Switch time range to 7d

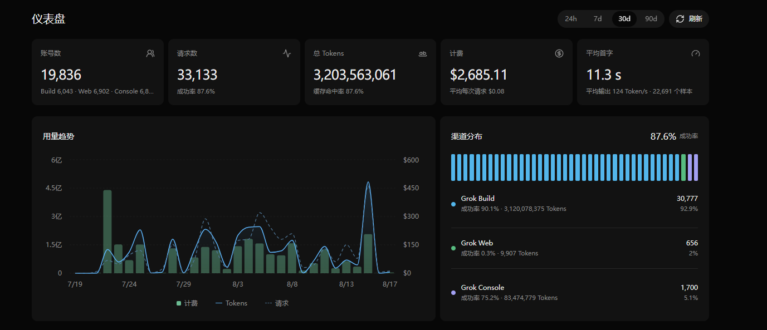tap(598, 19)
